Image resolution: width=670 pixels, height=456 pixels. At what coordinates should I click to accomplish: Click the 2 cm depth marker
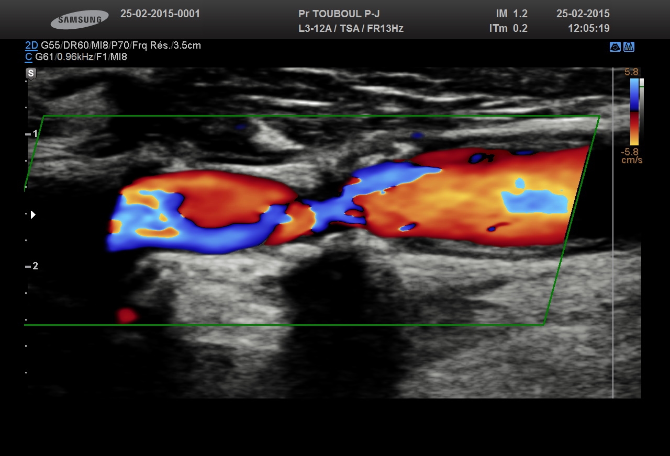point(32,266)
